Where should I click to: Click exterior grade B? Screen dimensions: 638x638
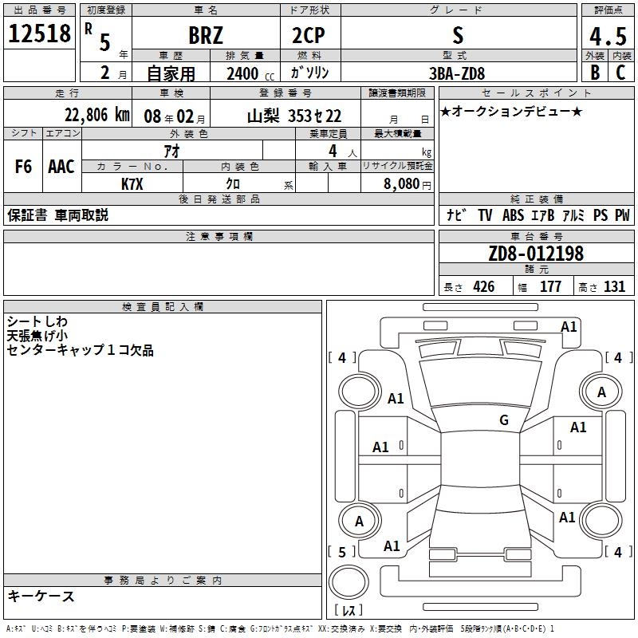[x=595, y=73]
